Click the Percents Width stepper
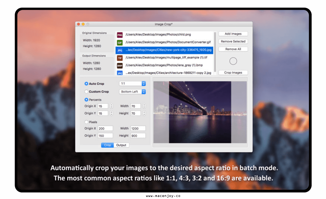The height and width of the screenshot is (199, 326). 144,106
